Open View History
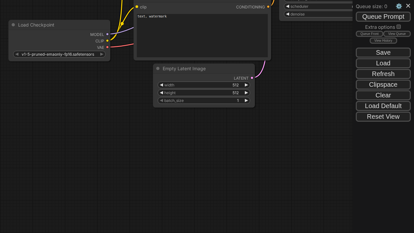The height and width of the screenshot is (233, 414). 383,41
